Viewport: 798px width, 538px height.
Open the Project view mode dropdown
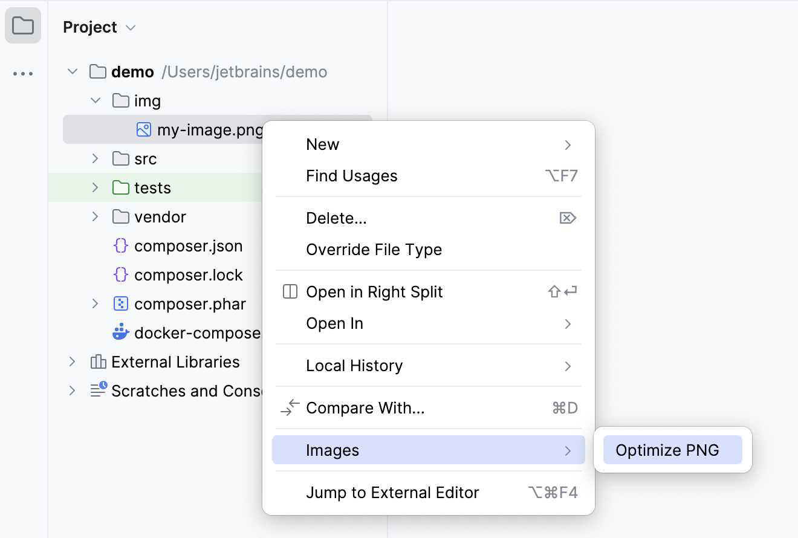[130, 27]
